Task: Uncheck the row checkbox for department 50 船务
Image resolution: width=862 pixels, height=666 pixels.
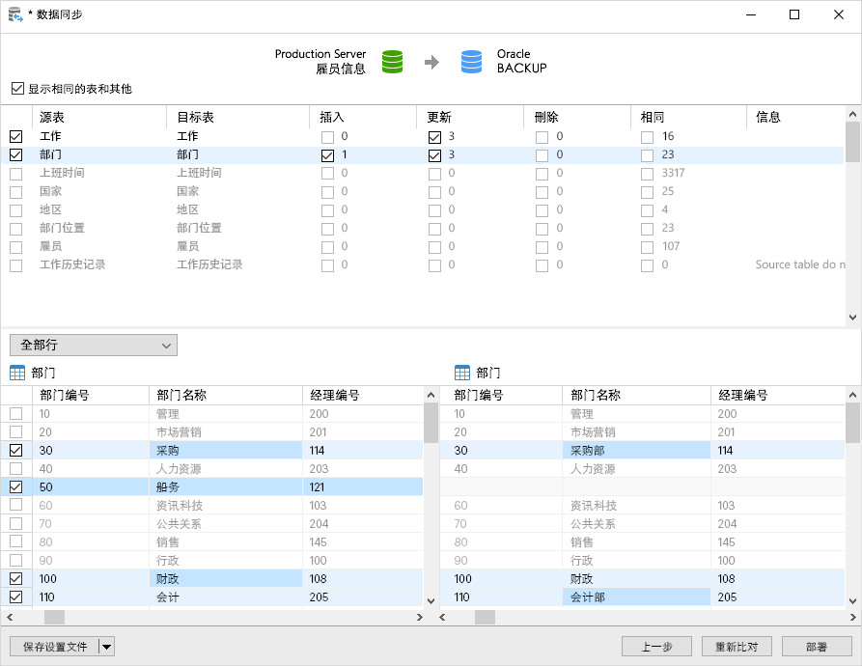Action: [14, 486]
